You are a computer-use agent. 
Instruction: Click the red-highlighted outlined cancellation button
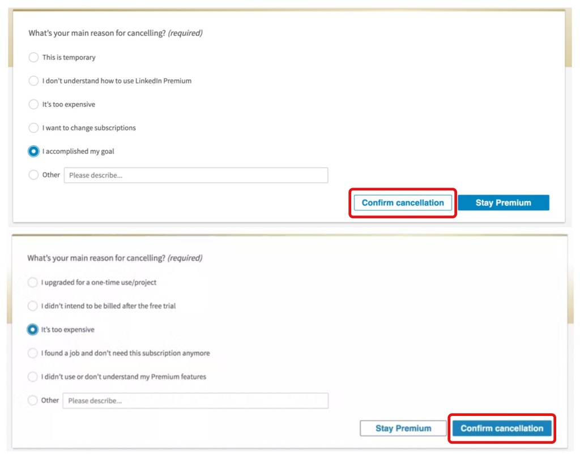click(402, 202)
